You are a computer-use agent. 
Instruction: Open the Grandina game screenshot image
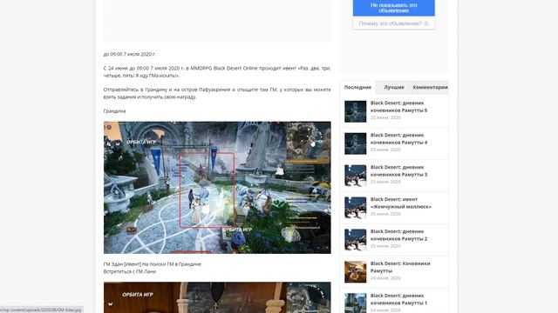(x=217, y=188)
